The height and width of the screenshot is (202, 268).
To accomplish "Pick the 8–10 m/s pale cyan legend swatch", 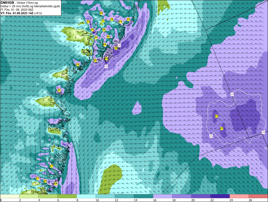I will click(86, 196).
